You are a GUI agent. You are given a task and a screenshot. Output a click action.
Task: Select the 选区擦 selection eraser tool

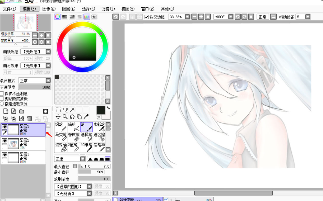coord(99,137)
